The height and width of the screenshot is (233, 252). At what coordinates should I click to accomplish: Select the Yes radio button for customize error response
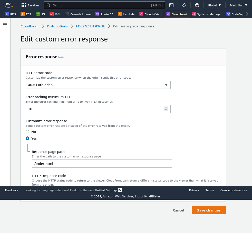click(x=27, y=138)
